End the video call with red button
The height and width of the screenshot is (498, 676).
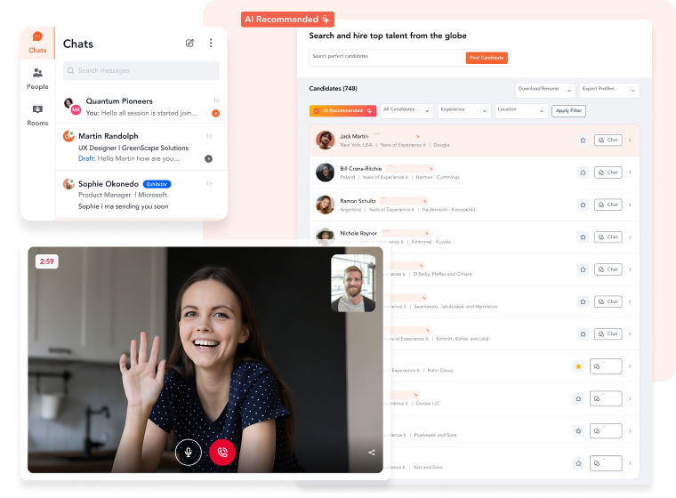pos(222,453)
